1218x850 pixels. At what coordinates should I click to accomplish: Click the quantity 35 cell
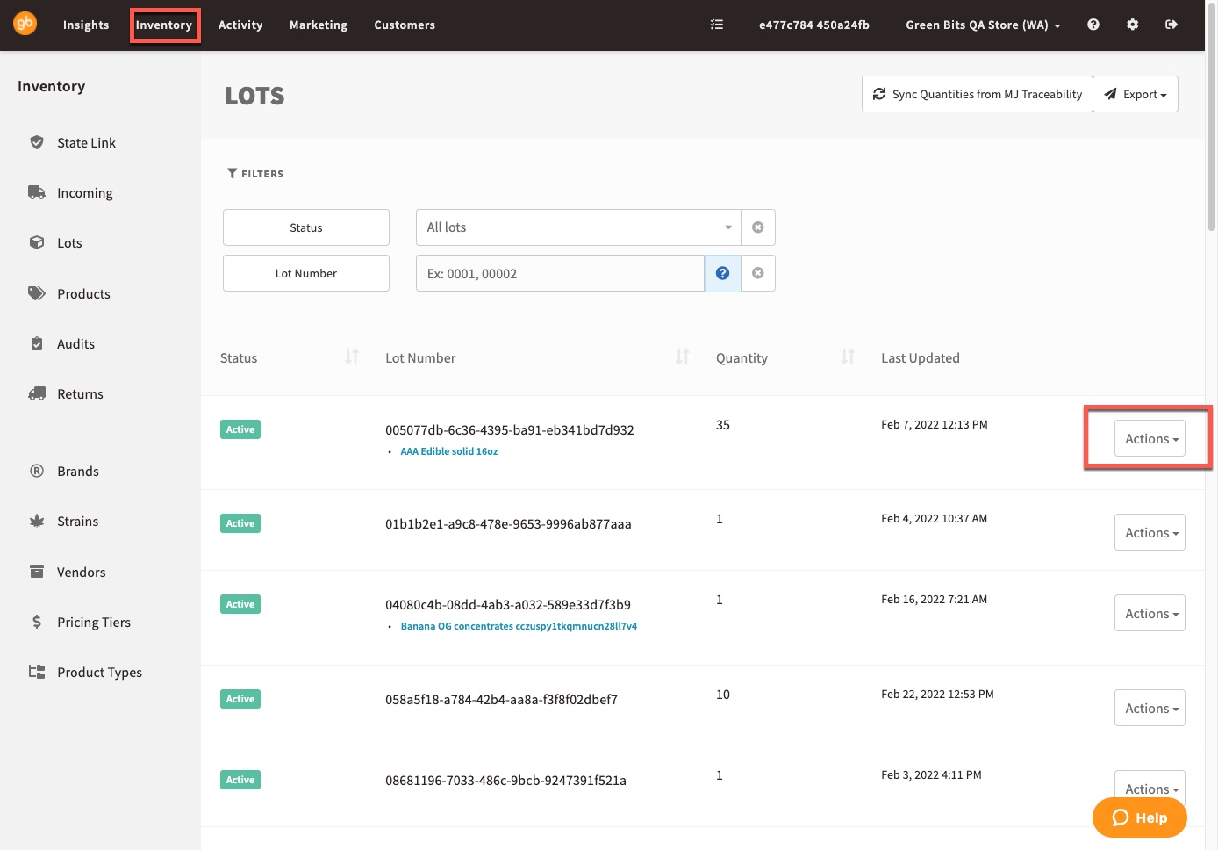point(723,425)
